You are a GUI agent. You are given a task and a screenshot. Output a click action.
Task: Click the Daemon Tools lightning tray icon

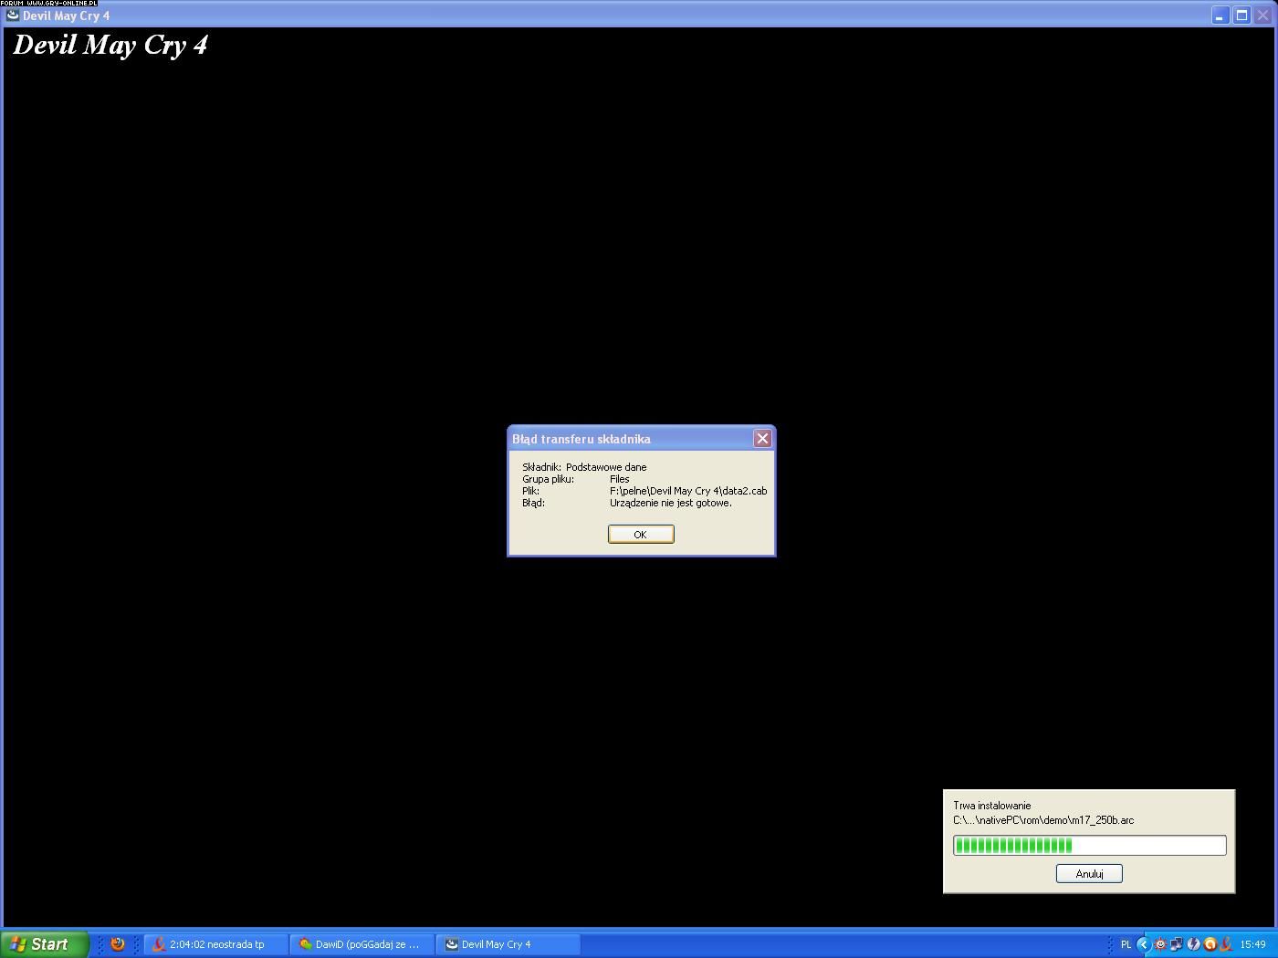coord(1193,944)
